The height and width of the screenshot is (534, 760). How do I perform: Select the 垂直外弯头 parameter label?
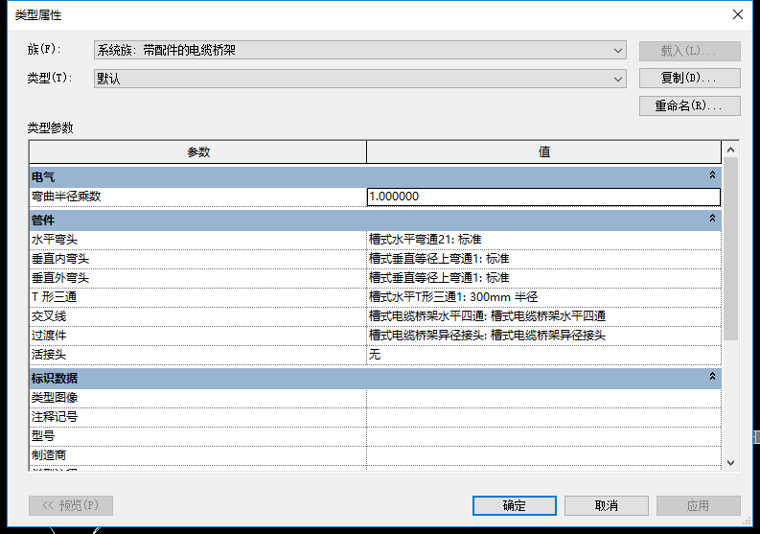(x=60, y=278)
